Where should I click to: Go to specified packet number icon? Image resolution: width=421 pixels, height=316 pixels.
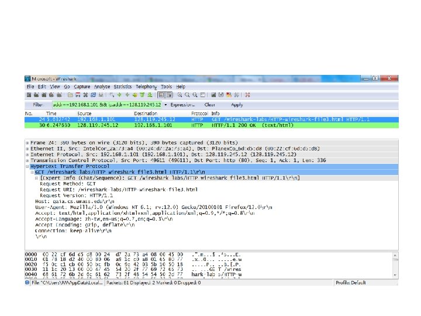(x=134, y=95)
